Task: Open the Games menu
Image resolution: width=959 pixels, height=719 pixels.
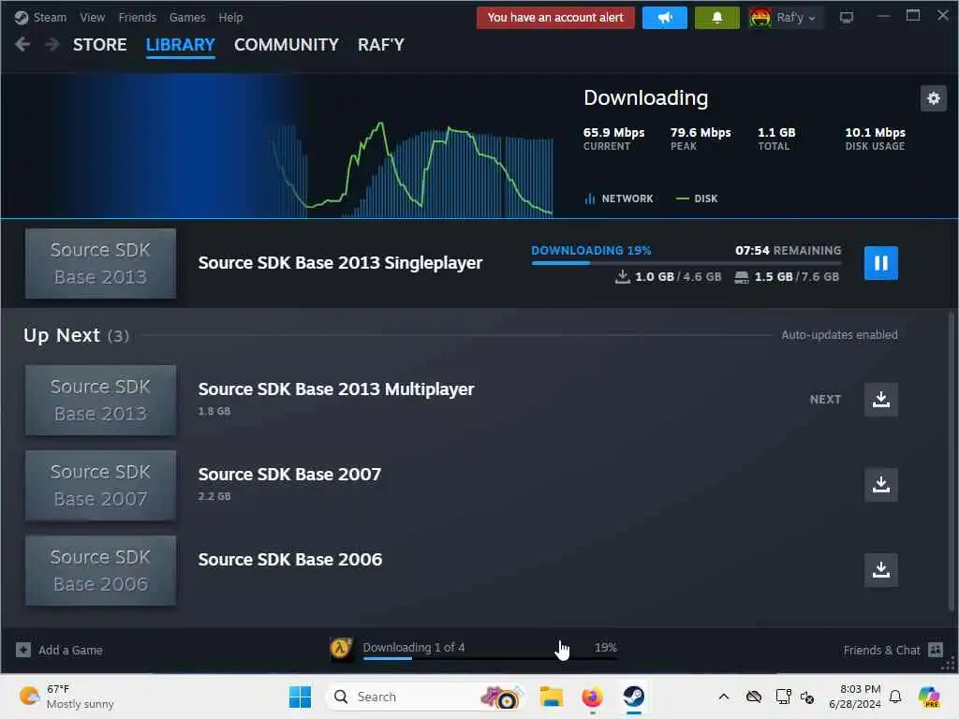Action: (187, 18)
